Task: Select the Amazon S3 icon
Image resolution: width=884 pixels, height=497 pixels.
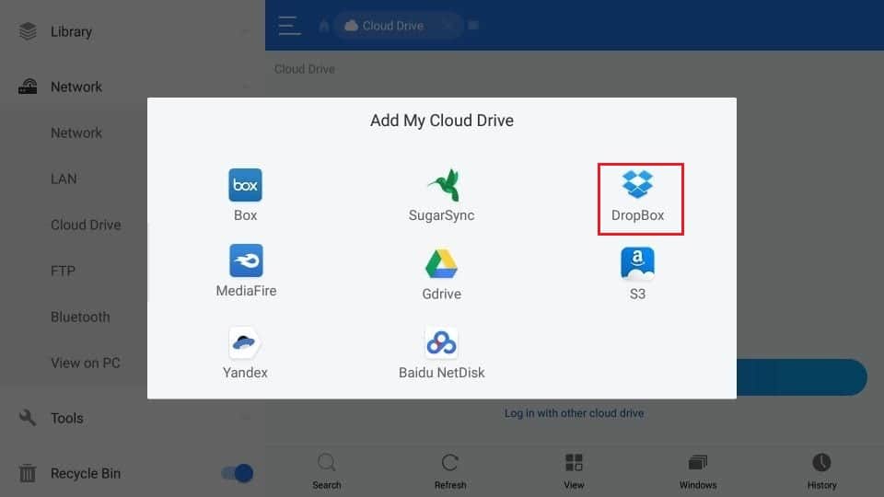Action: coord(637,263)
